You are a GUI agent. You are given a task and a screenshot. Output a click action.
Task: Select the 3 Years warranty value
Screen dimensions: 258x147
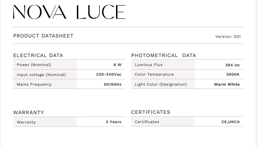113,122
